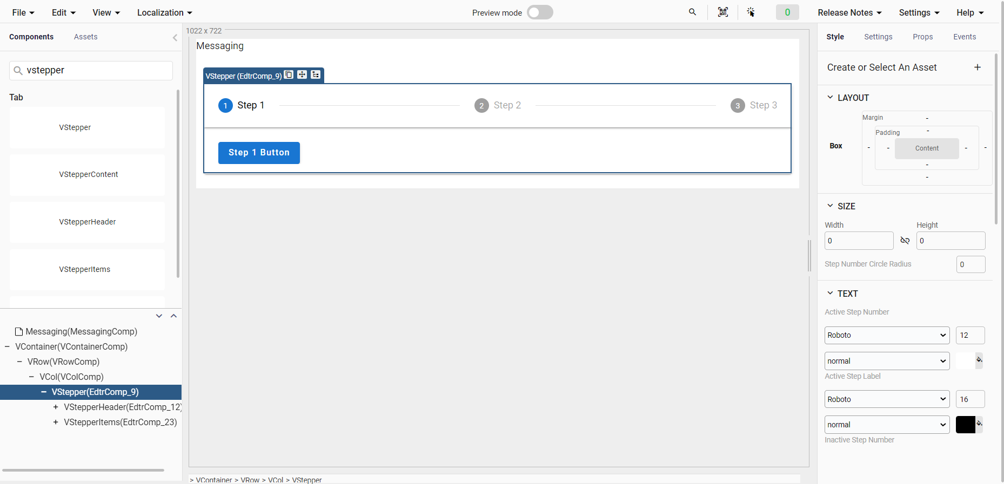1004x484 pixels.
Task: Click the black Active Step Label color swatch
Action: [x=965, y=425]
